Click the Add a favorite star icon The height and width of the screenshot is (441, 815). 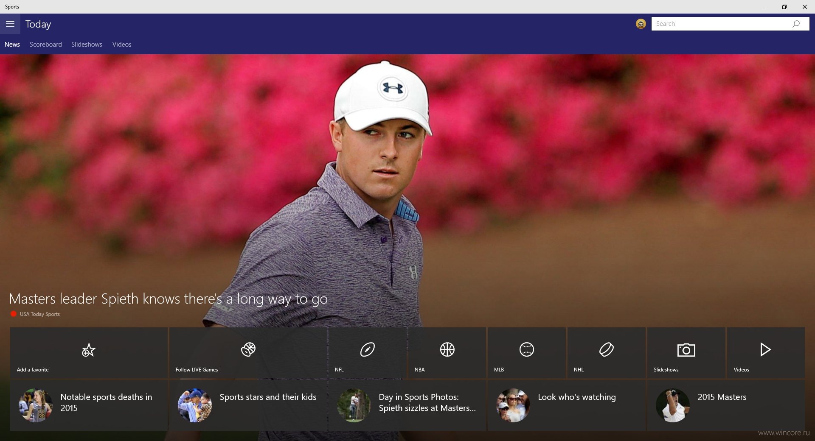(x=88, y=350)
